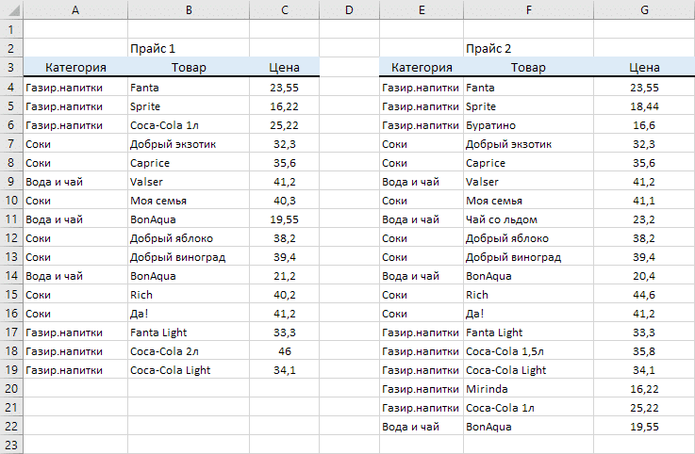Click the price cell '46'
Viewport: 695px width, 454px height.
[x=284, y=351]
